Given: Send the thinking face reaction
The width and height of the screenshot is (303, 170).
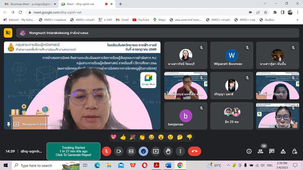Looking at the screenshot, I should tap(180, 137).
